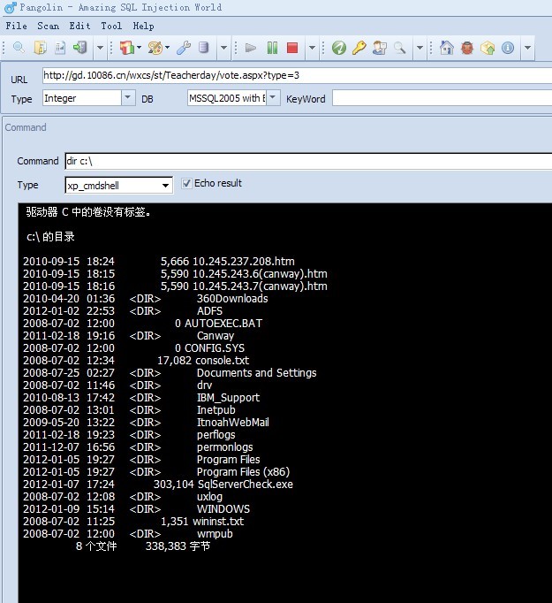Click the 360Downloads directory line
Image resolution: width=552 pixels, height=603 pixels.
(145, 299)
